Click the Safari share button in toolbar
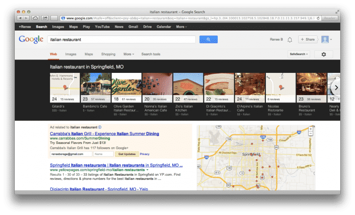 click(x=45, y=18)
